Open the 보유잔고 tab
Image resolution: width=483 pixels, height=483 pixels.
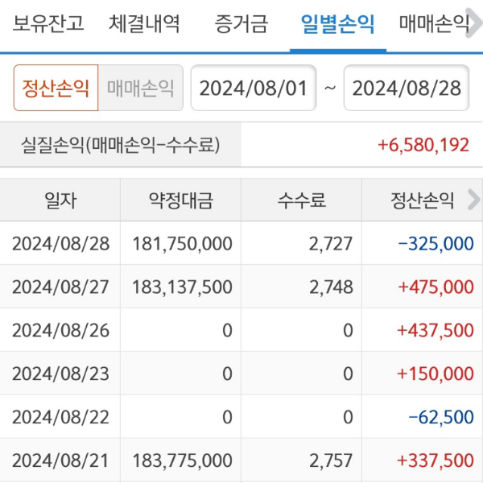(x=48, y=23)
